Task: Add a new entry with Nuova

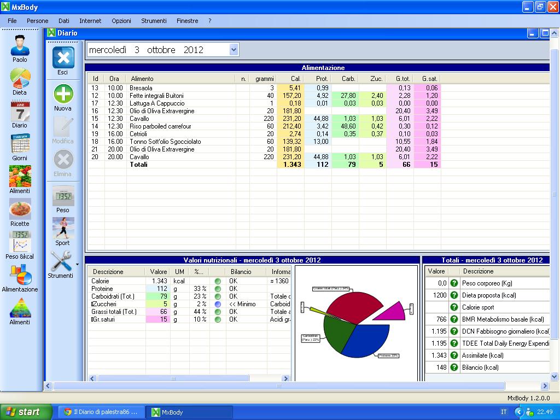Action: [63, 94]
